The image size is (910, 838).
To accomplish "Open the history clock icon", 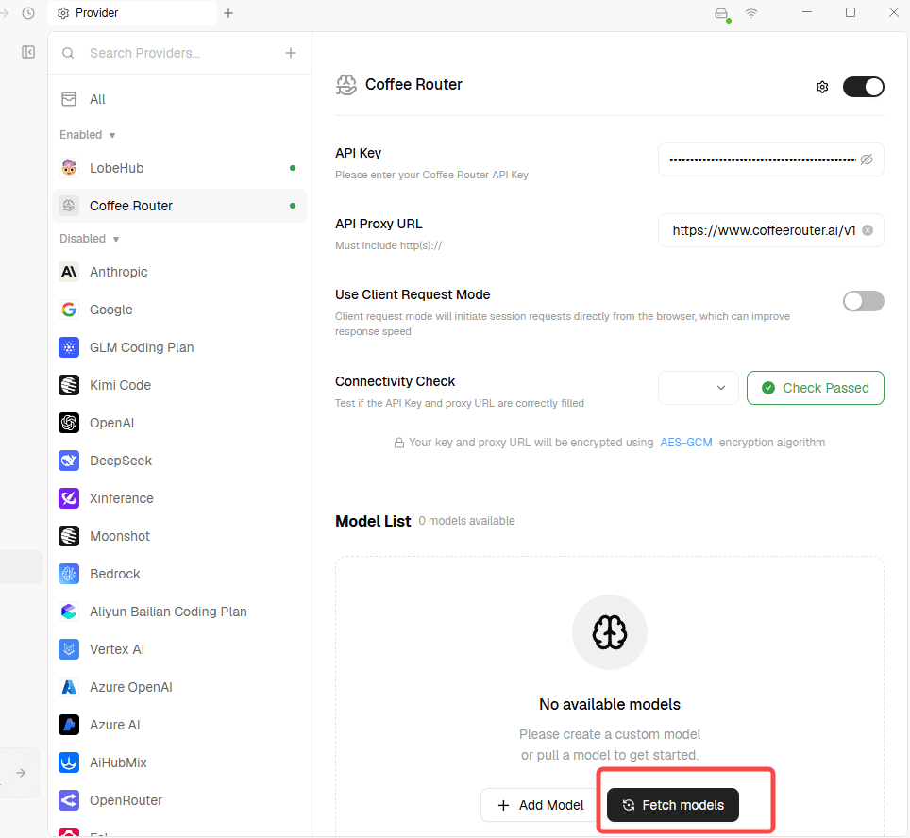I will tap(28, 13).
